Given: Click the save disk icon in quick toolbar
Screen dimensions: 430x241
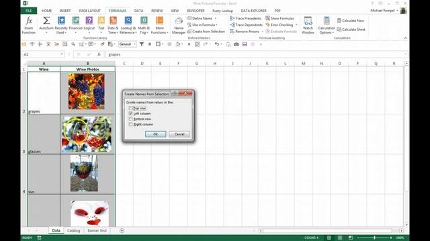Looking at the screenshot, I should click(245, 44).
